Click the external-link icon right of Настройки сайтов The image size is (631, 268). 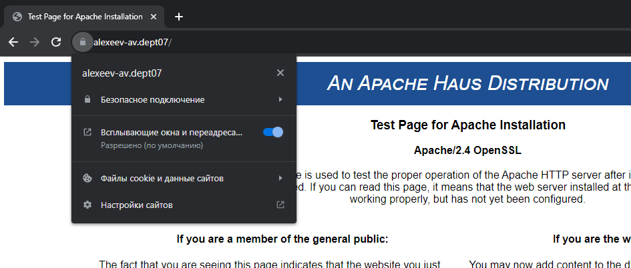tap(280, 205)
